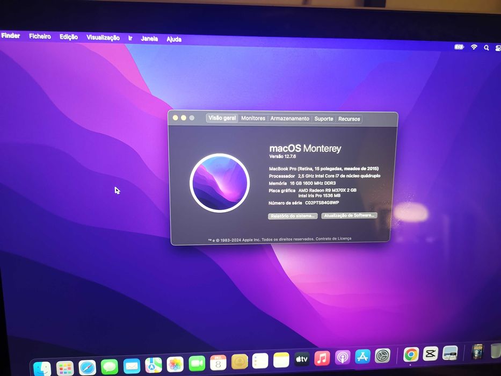Open Finder from the Dock

pos(42,370)
